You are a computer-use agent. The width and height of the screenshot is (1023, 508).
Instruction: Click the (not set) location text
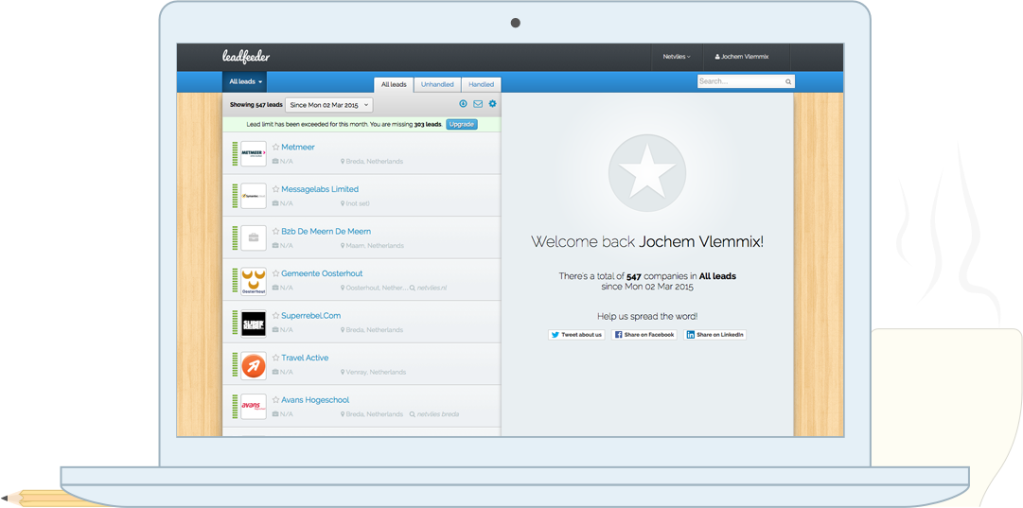click(358, 203)
